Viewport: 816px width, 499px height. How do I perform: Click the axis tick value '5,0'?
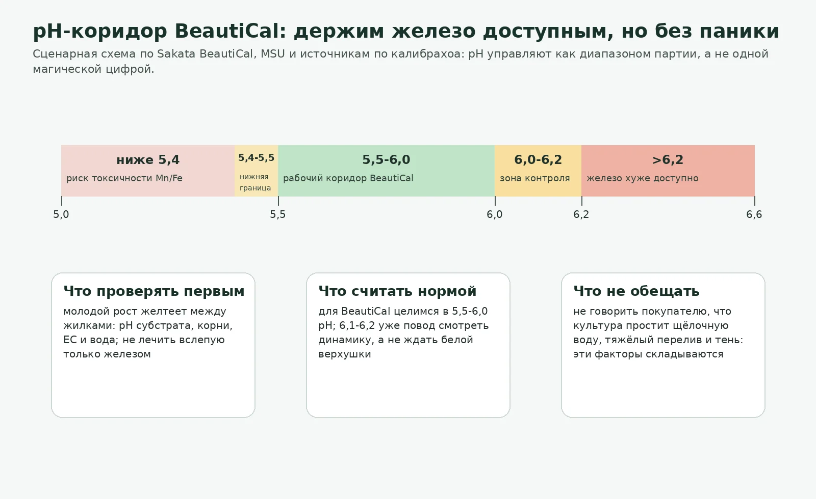(61, 214)
